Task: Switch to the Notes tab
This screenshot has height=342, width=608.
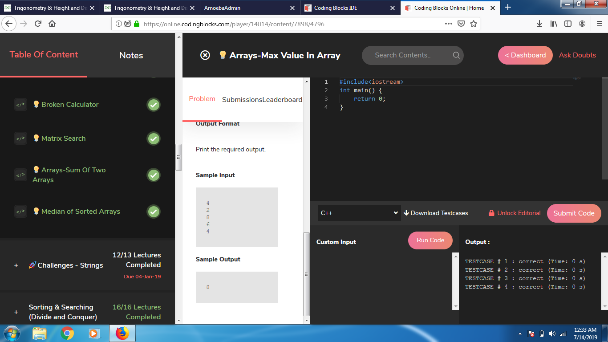Action: coord(131,55)
